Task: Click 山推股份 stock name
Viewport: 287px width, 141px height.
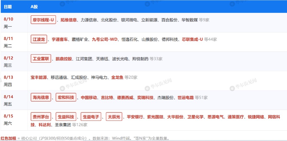Action: coord(150,39)
